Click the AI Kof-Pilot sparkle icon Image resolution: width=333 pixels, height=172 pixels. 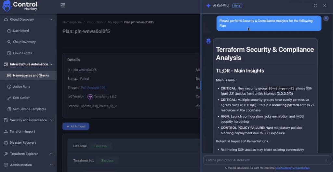click(x=208, y=6)
